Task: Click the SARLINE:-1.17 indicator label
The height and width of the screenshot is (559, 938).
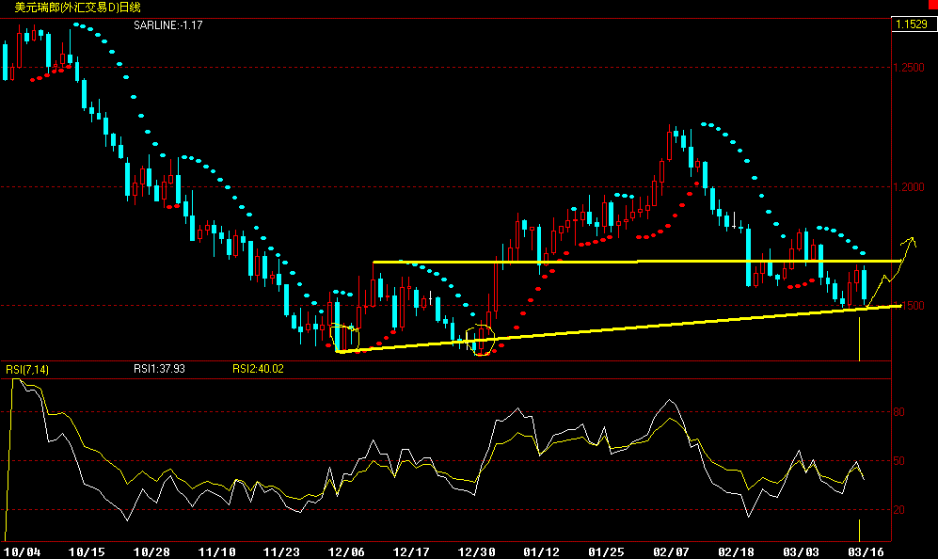Action: click(x=168, y=25)
